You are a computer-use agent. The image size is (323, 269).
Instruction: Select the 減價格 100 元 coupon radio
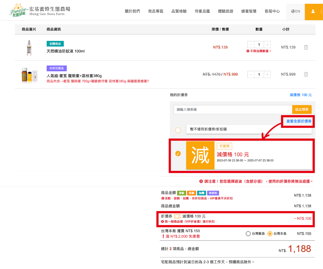pos(178,154)
